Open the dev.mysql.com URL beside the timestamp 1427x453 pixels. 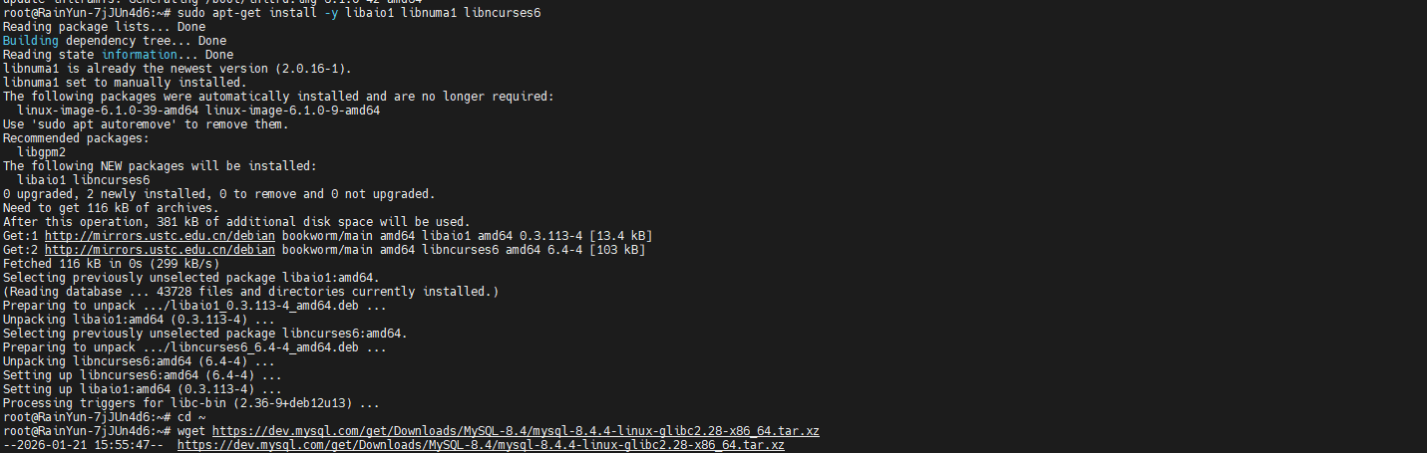(481, 444)
